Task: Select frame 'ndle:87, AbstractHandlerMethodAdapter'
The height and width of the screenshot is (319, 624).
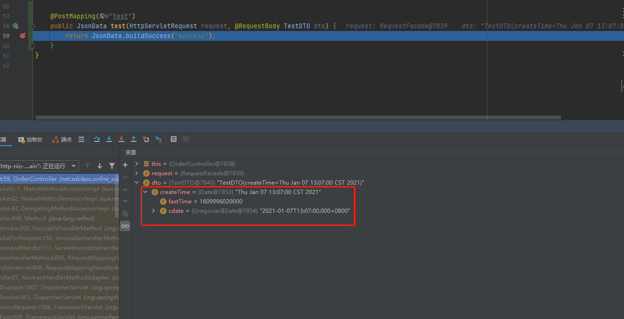Action: pos(59,278)
